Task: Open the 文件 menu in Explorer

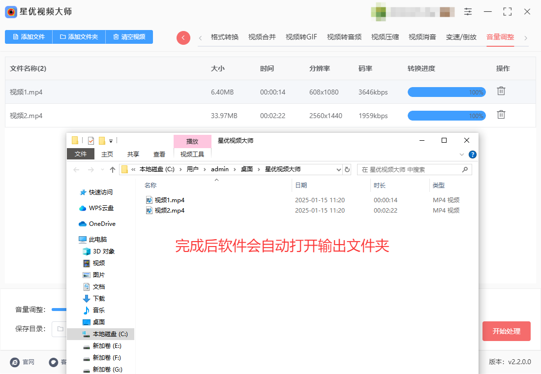Action: (80, 154)
